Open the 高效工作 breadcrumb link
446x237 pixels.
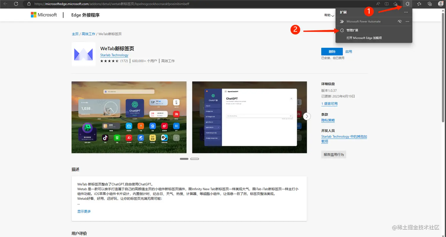point(88,34)
